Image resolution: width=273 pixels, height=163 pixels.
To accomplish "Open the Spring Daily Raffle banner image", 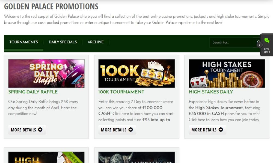I will (x=46, y=73).
